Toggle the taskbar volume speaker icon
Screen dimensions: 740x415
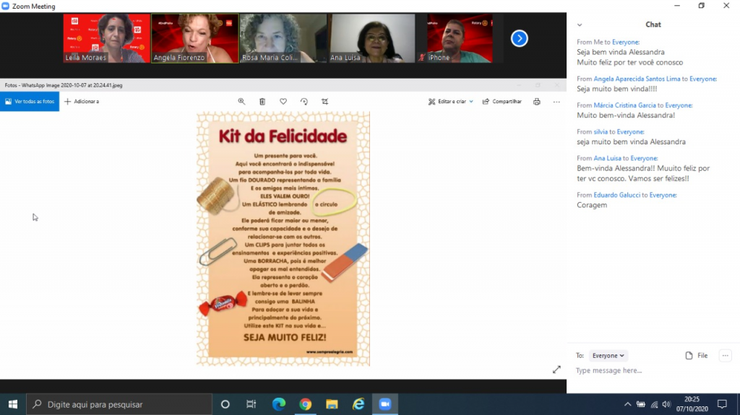pos(666,404)
